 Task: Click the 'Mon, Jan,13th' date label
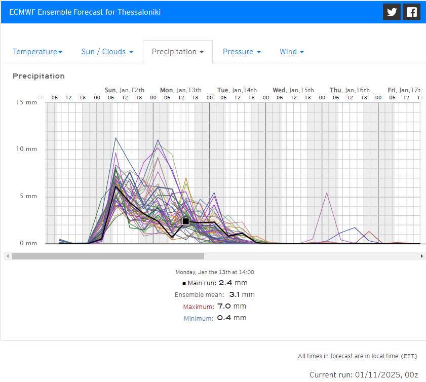181,90
